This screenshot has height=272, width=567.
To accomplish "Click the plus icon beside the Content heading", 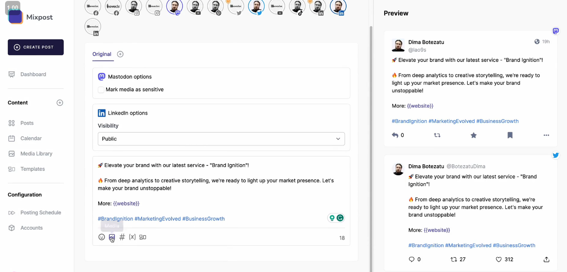I will point(60,103).
